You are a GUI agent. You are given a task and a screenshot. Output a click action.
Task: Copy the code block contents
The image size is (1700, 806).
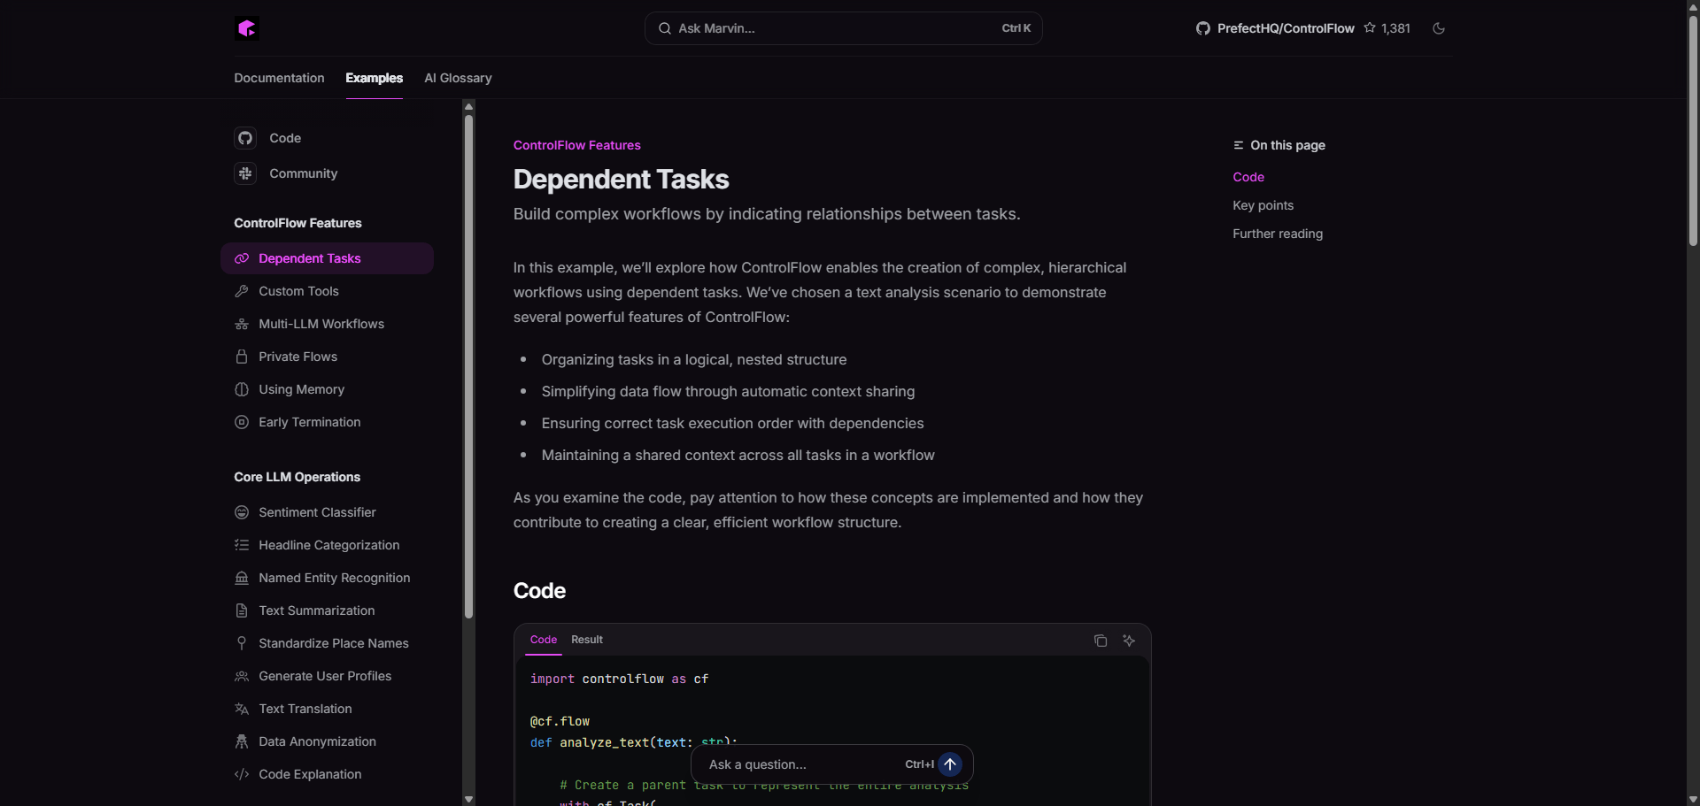coord(1101,641)
